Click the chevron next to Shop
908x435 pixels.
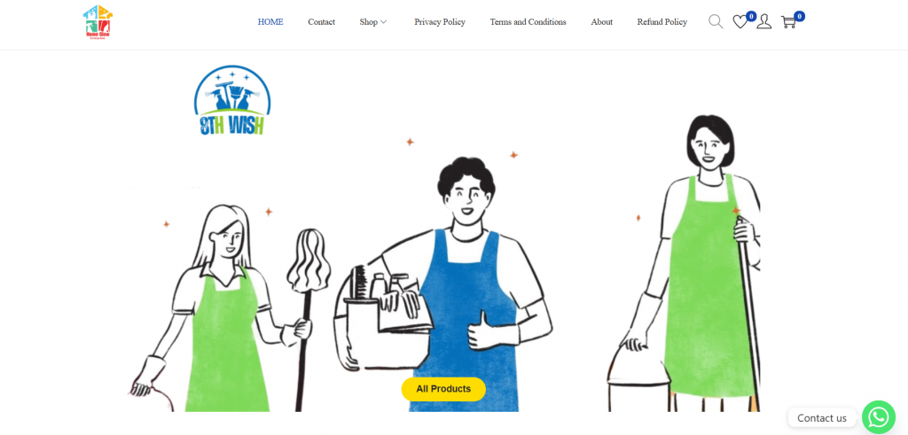coord(383,22)
